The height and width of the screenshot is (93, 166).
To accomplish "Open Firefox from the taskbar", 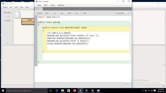I will pos(74,91).
